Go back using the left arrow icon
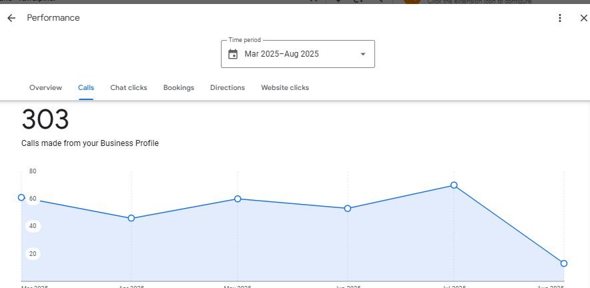This screenshot has height=288, width=590. [11, 18]
